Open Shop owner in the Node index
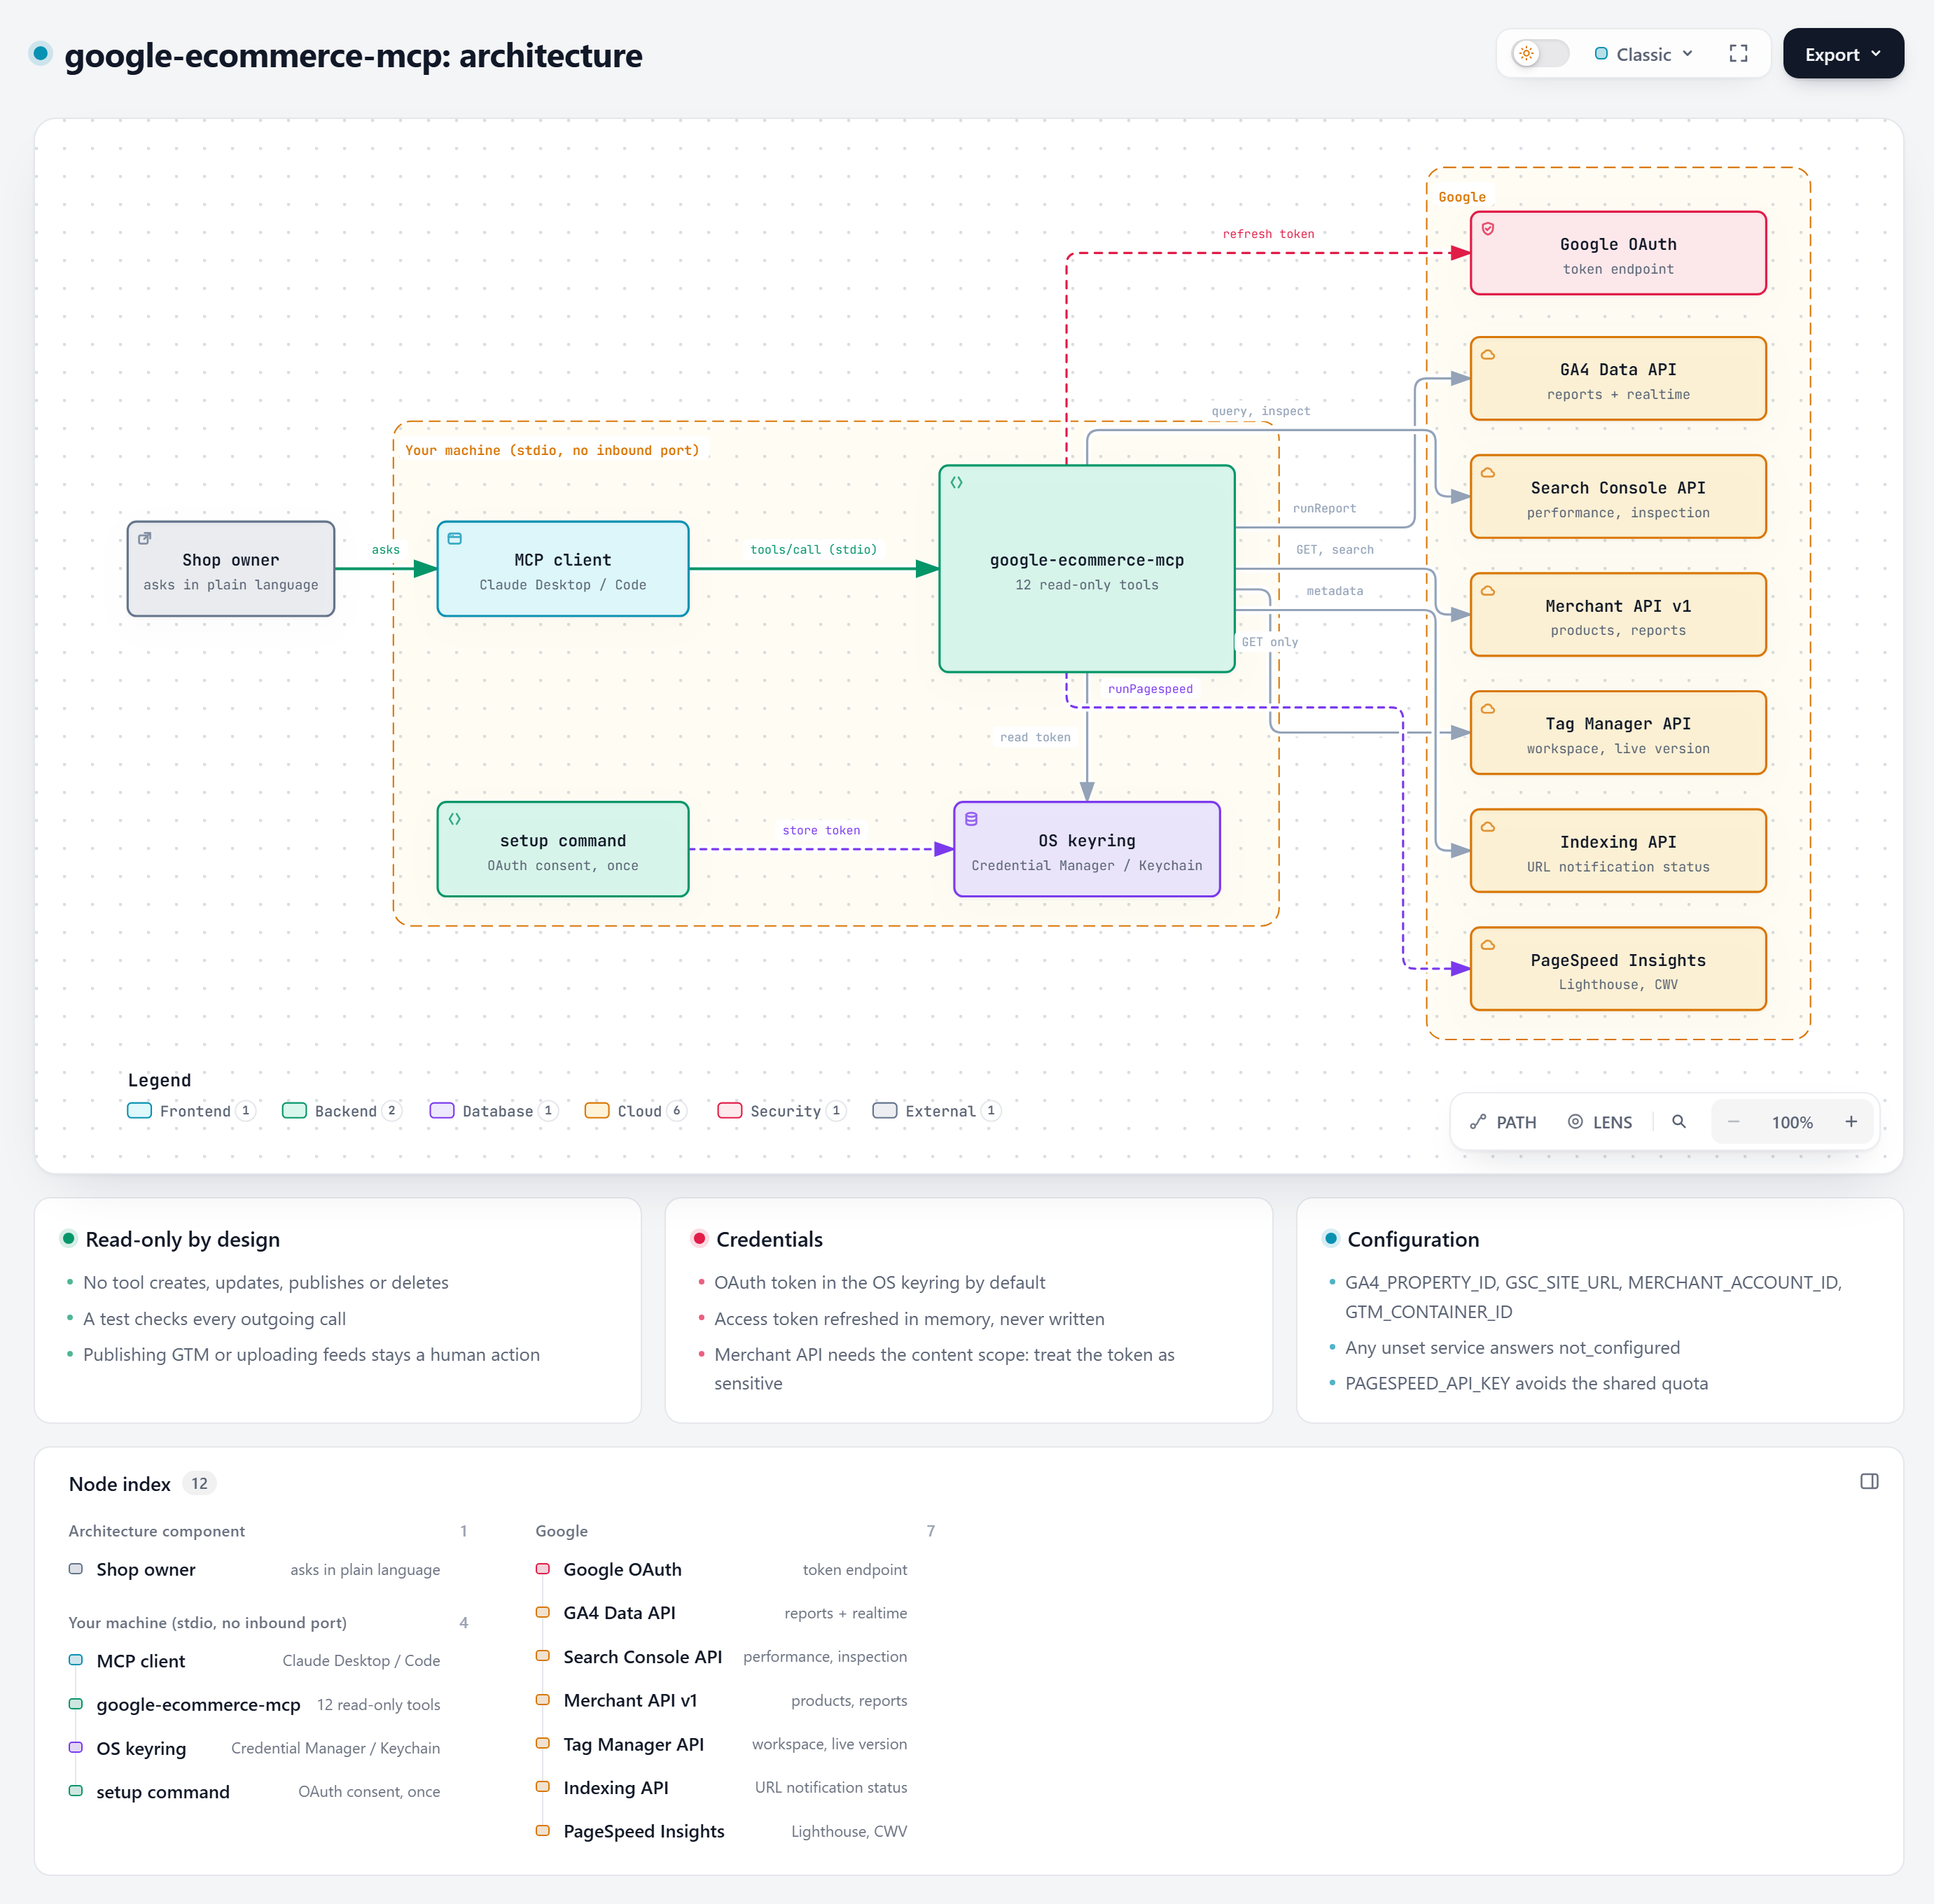This screenshot has height=1904, width=1934. coord(254,1569)
